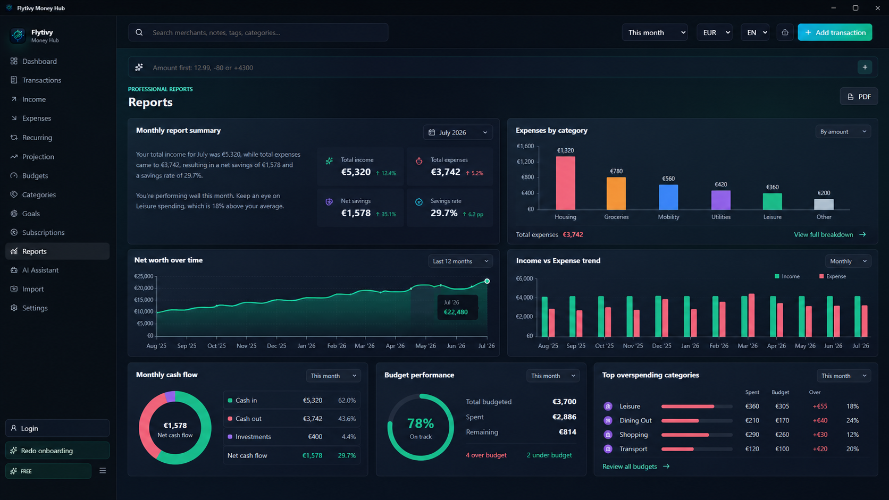889x500 pixels.
Task: Open the EN language dropdown
Action: point(755,32)
